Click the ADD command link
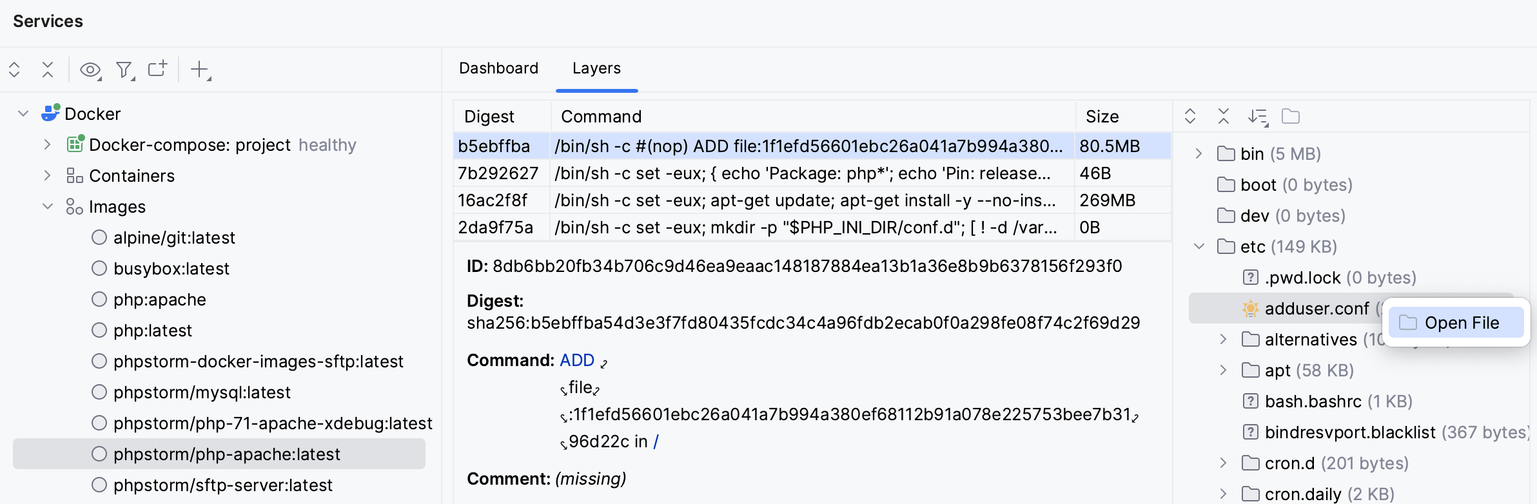 point(576,360)
